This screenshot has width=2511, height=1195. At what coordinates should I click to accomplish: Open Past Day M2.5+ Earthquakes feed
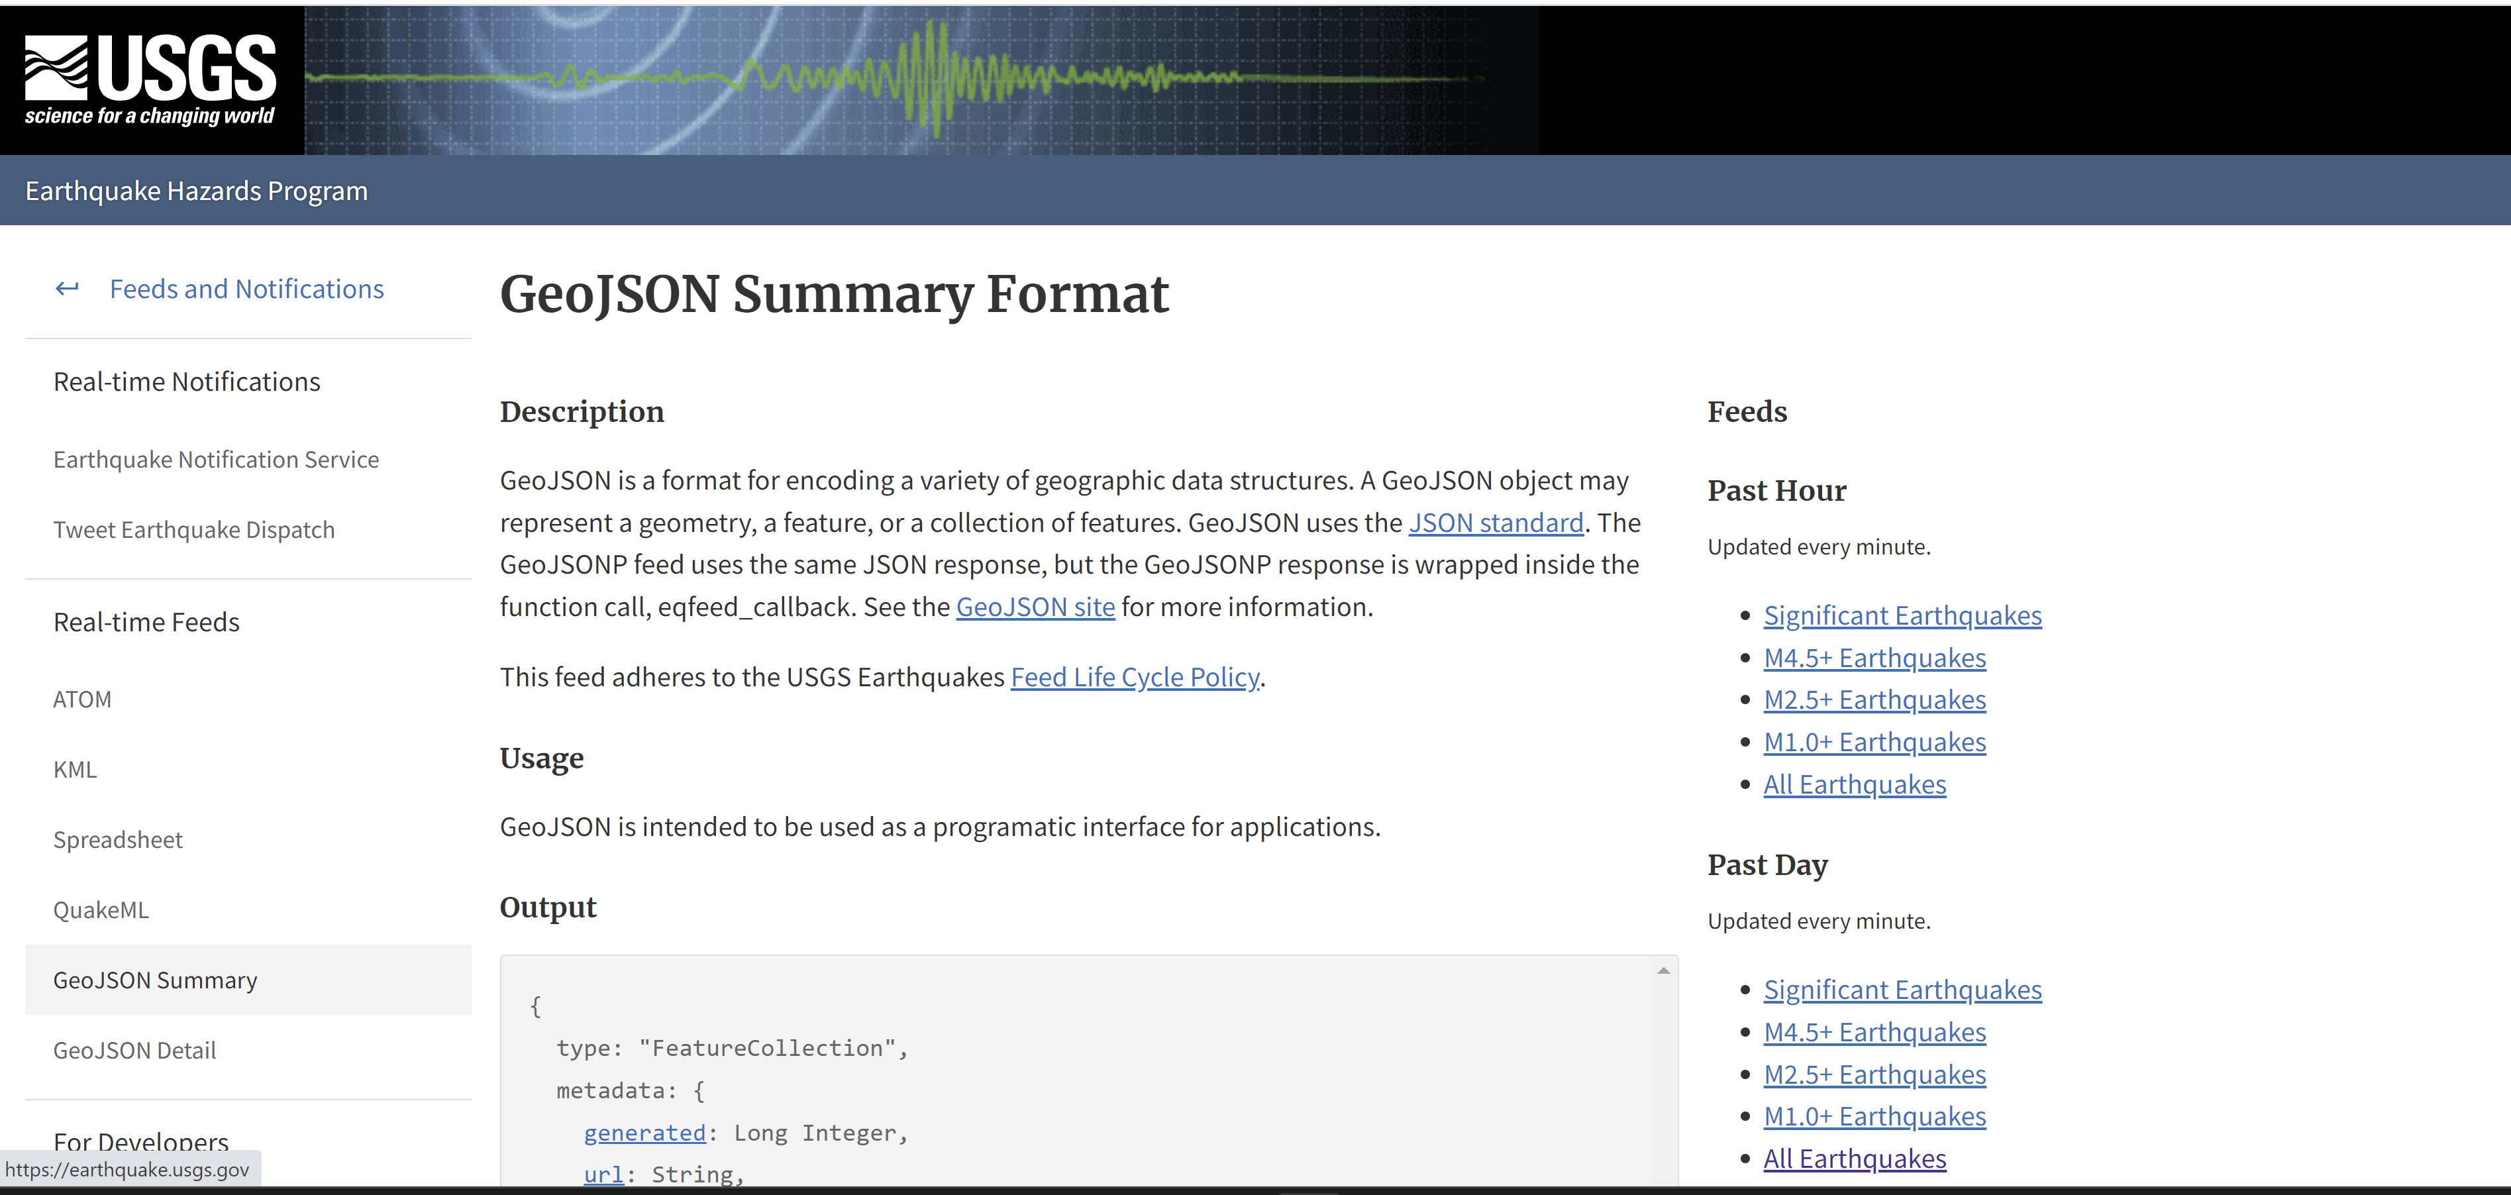click(1874, 1074)
